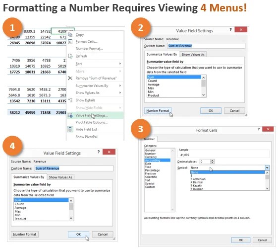
Task: Click the Format Cells icon in context menu
Action: pyautogui.click(x=70, y=42)
